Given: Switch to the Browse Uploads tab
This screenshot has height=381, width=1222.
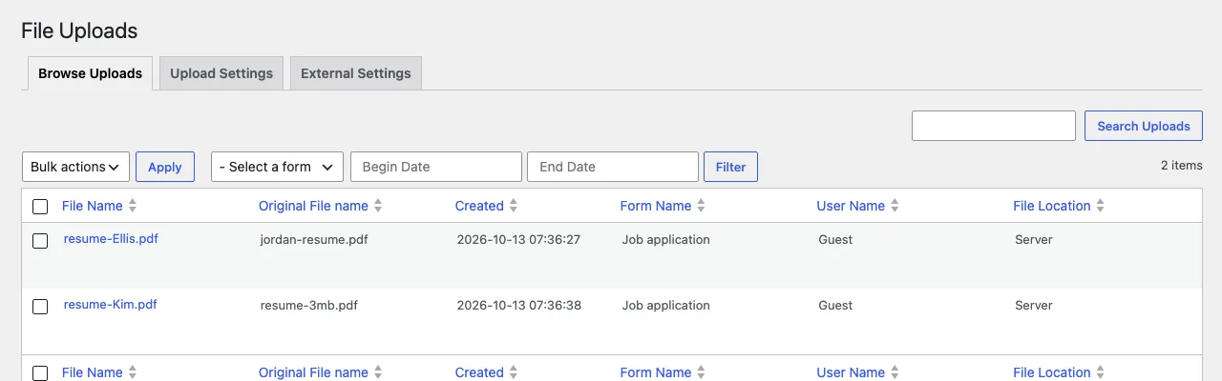Looking at the screenshot, I should coord(90,73).
